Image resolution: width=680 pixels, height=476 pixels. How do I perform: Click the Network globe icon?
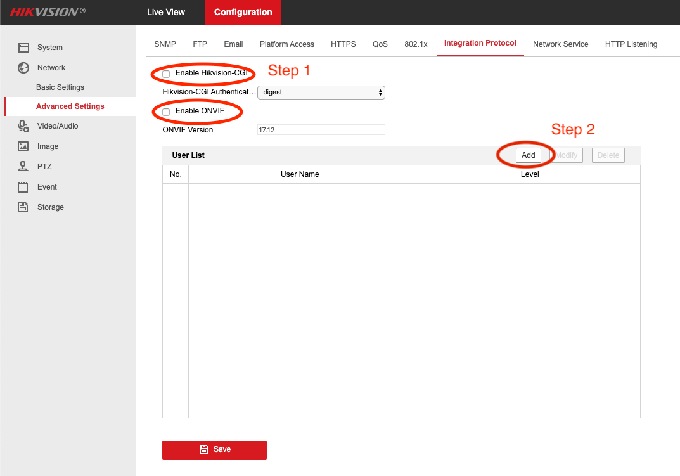[23, 68]
